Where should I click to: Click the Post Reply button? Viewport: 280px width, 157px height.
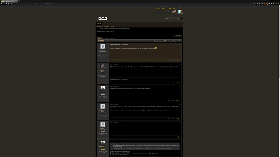pyautogui.click(x=101, y=41)
